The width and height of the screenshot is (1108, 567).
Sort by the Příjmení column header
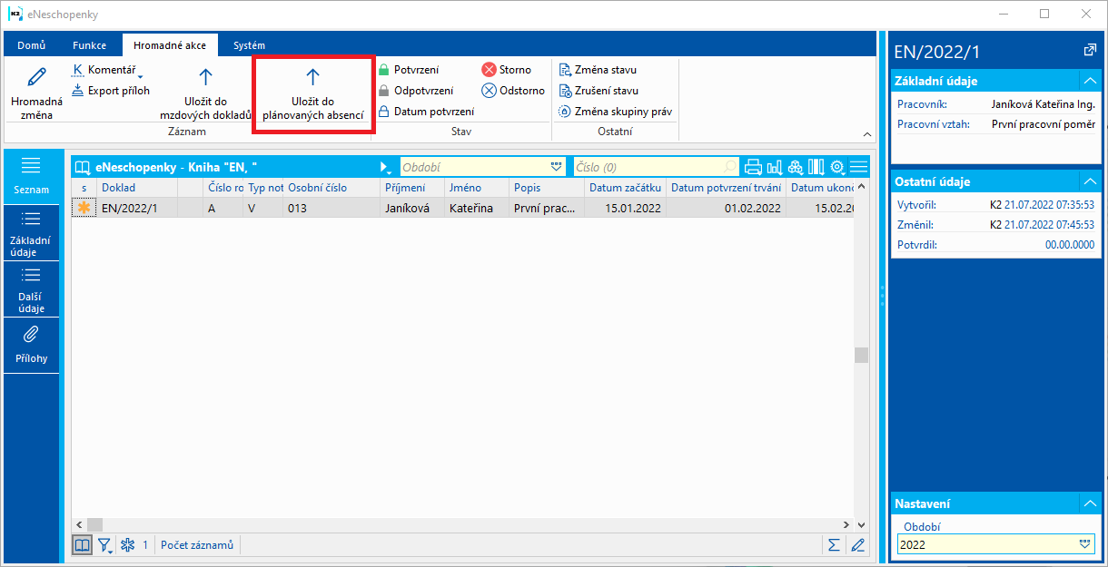(411, 188)
